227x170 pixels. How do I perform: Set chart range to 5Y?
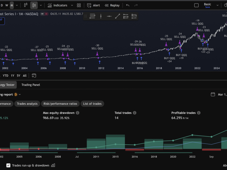pyautogui.click(x=19, y=76)
